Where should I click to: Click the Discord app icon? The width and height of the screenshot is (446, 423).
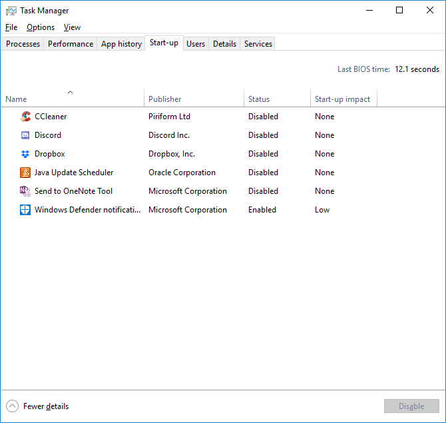click(25, 135)
